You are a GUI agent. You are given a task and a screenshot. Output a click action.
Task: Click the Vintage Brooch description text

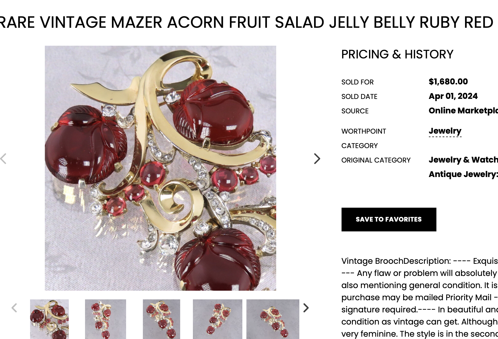(420, 297)
